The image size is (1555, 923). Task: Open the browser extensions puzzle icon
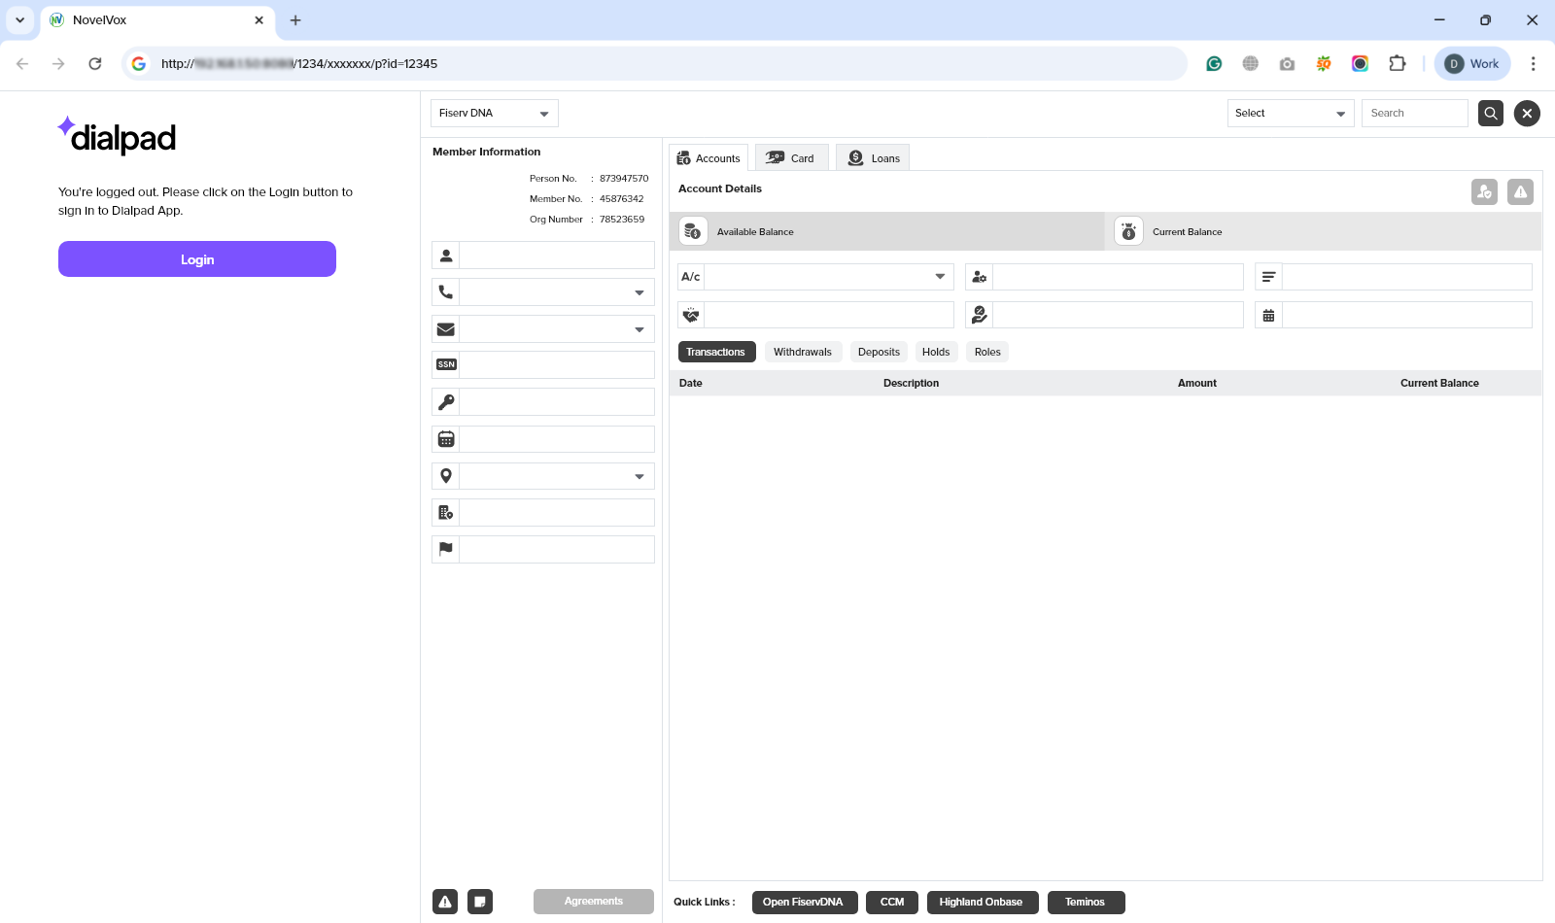[x=1397, y=64]
